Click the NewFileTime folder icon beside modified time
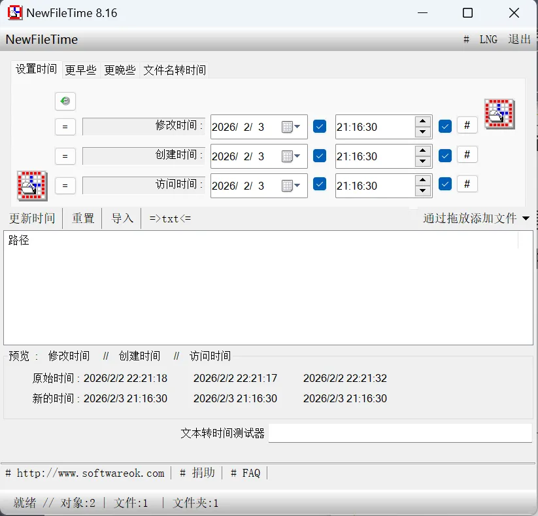 pos(499,114)
